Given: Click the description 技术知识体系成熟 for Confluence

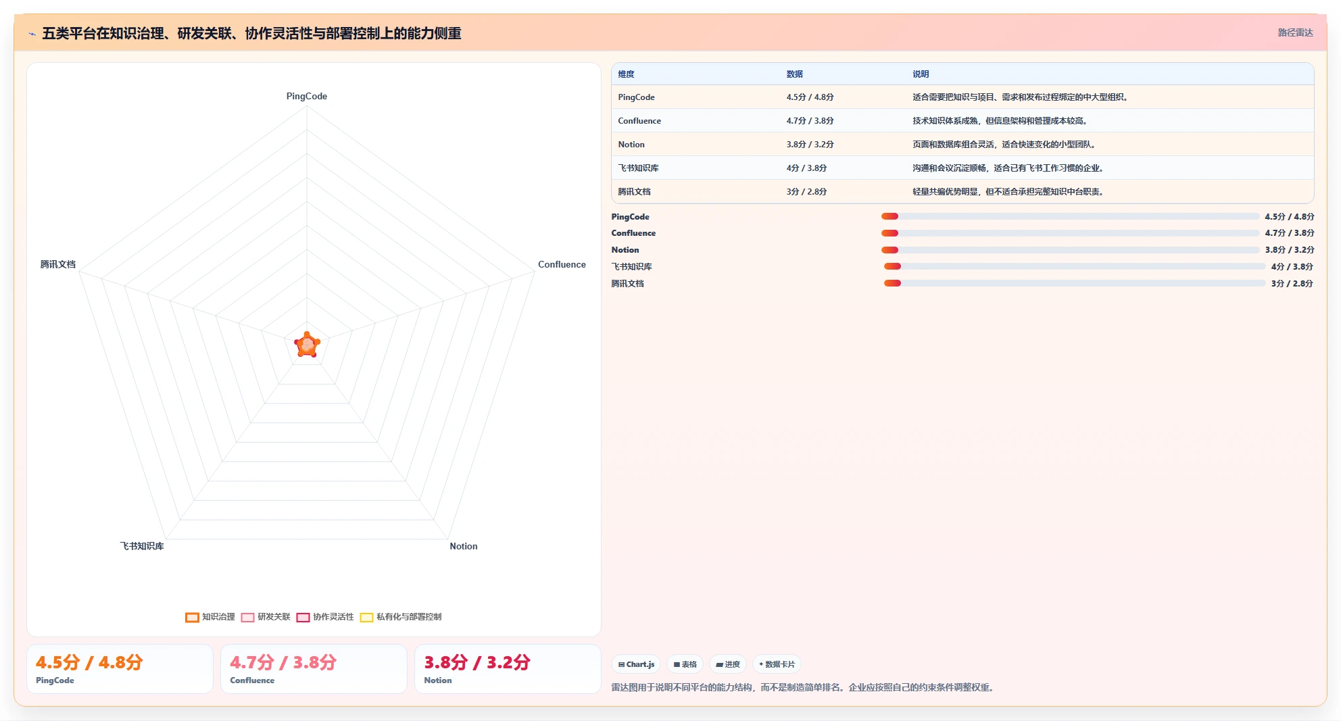Looking at the screenshot, I should click(1001, 121).
